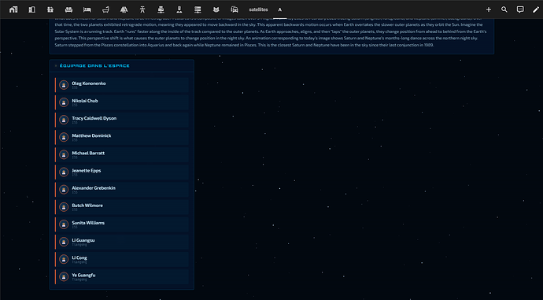This screenshot has height=300, width=543.
Task: Select the name Michael Barratt
Action: [x=88, y=153]
